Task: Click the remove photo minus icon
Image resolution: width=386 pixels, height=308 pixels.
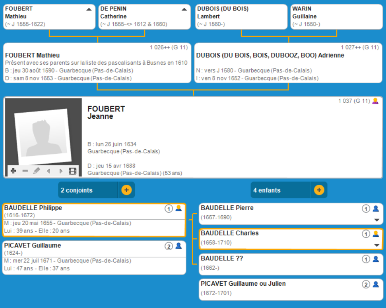Action: point(25,171)
